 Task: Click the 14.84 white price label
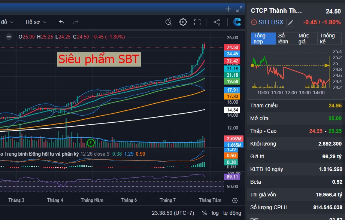click(232, 110)
